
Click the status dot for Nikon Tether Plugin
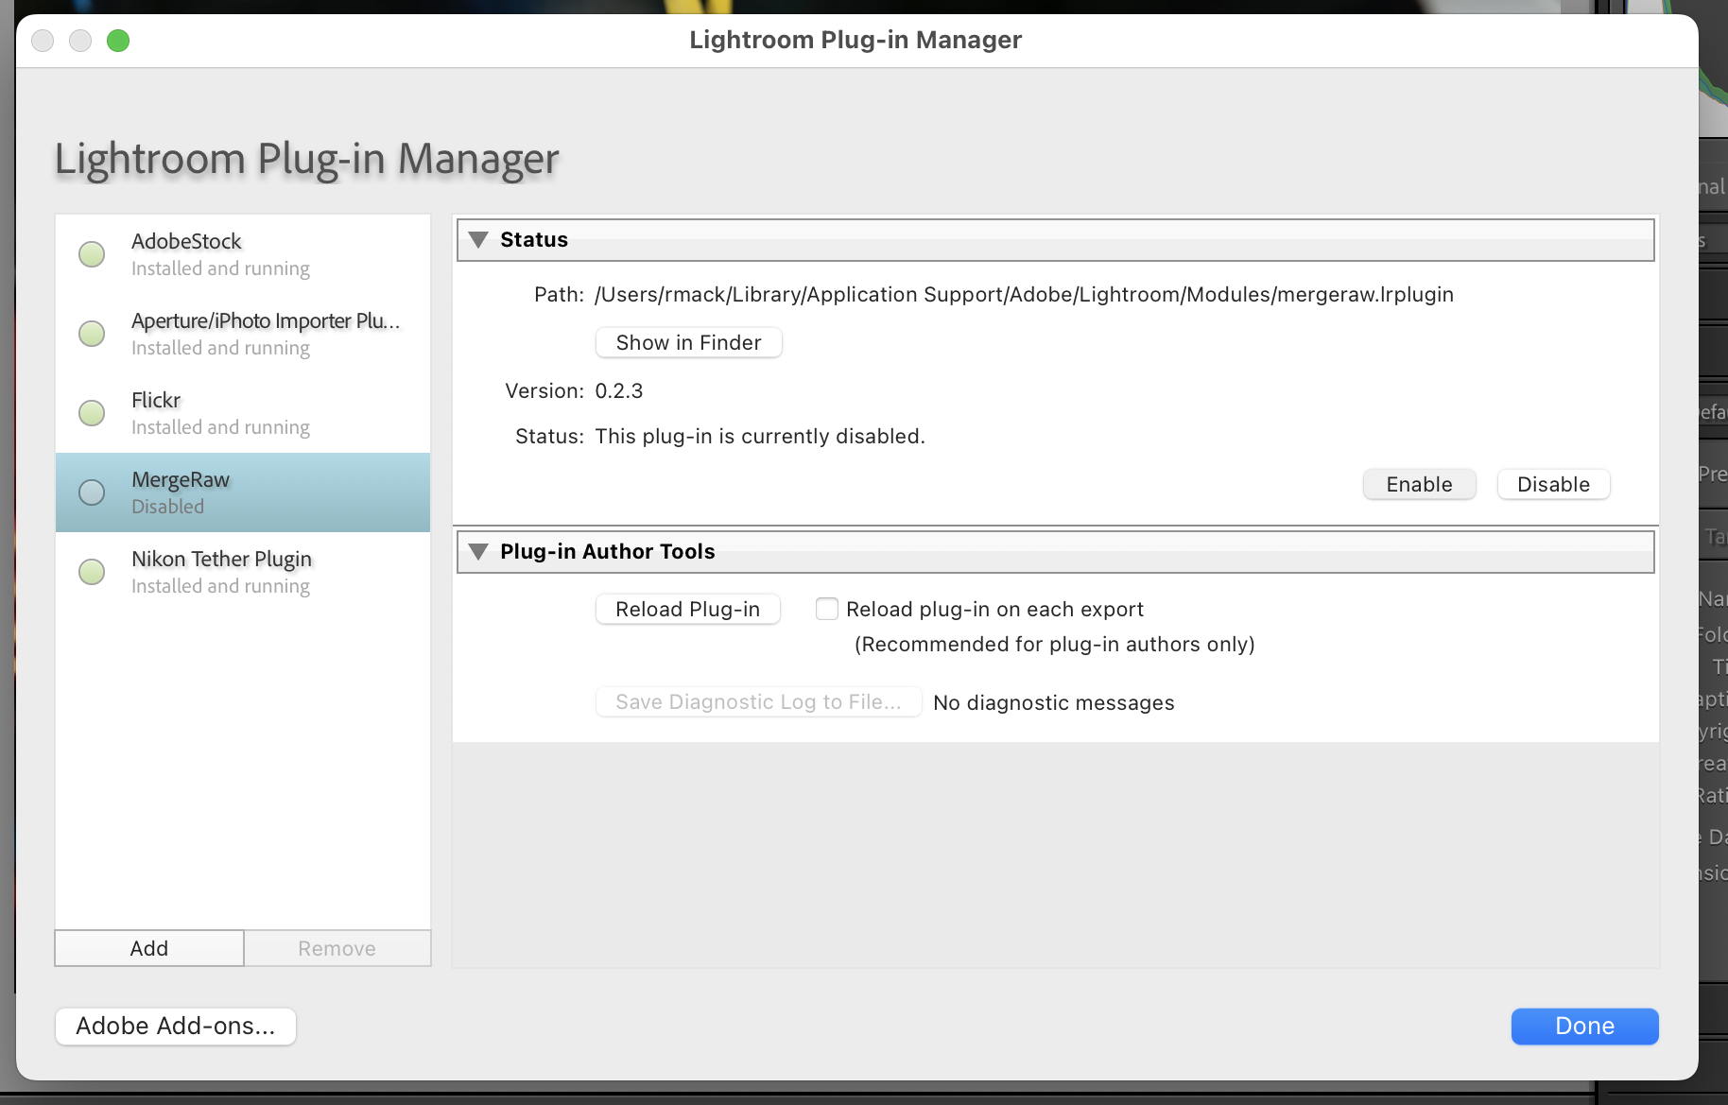[x=91, y=572]
